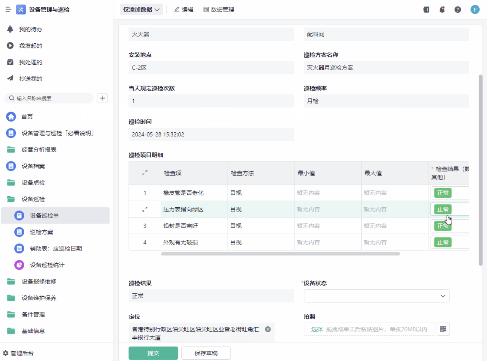Click the 保存草稿 button
The image size is (487, 361).
[206, 353]
